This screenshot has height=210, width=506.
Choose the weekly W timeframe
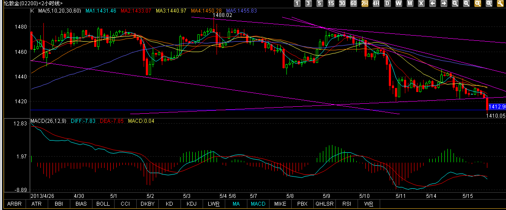(x=398, y=3)
